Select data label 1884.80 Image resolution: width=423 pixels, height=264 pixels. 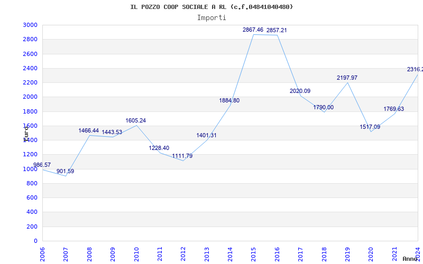tap(229, 101)
